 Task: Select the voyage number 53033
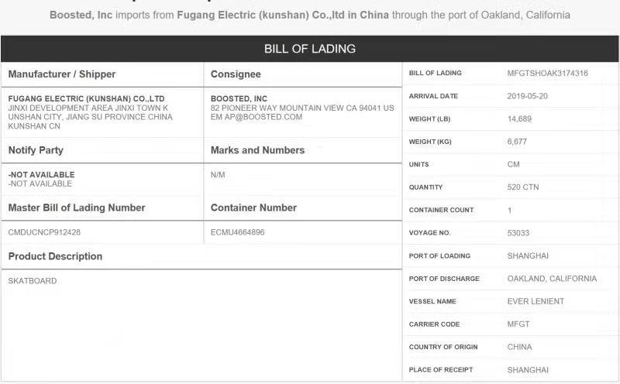click(x=518, y=233)
